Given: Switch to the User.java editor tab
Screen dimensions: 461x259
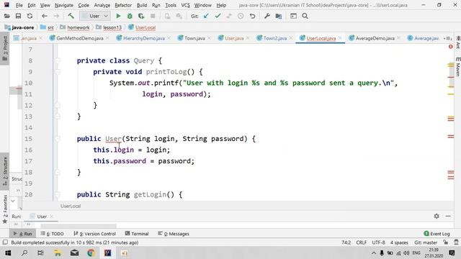Looking at the screenshot, I should 234,38.
